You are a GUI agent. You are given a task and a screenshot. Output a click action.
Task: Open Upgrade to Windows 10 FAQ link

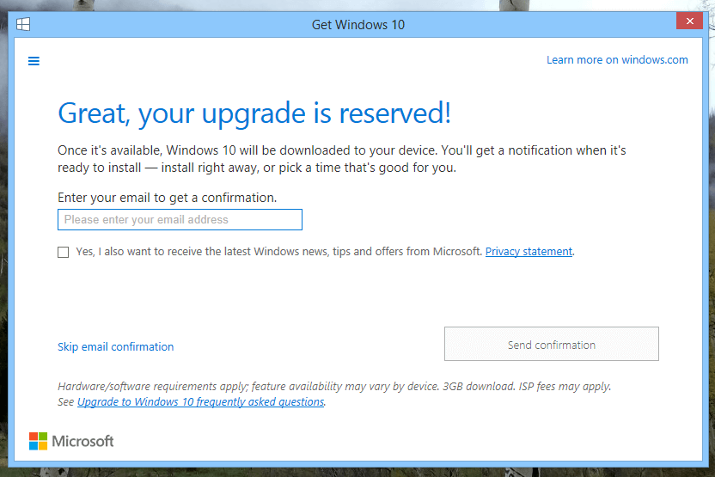[x=200, y=401]
